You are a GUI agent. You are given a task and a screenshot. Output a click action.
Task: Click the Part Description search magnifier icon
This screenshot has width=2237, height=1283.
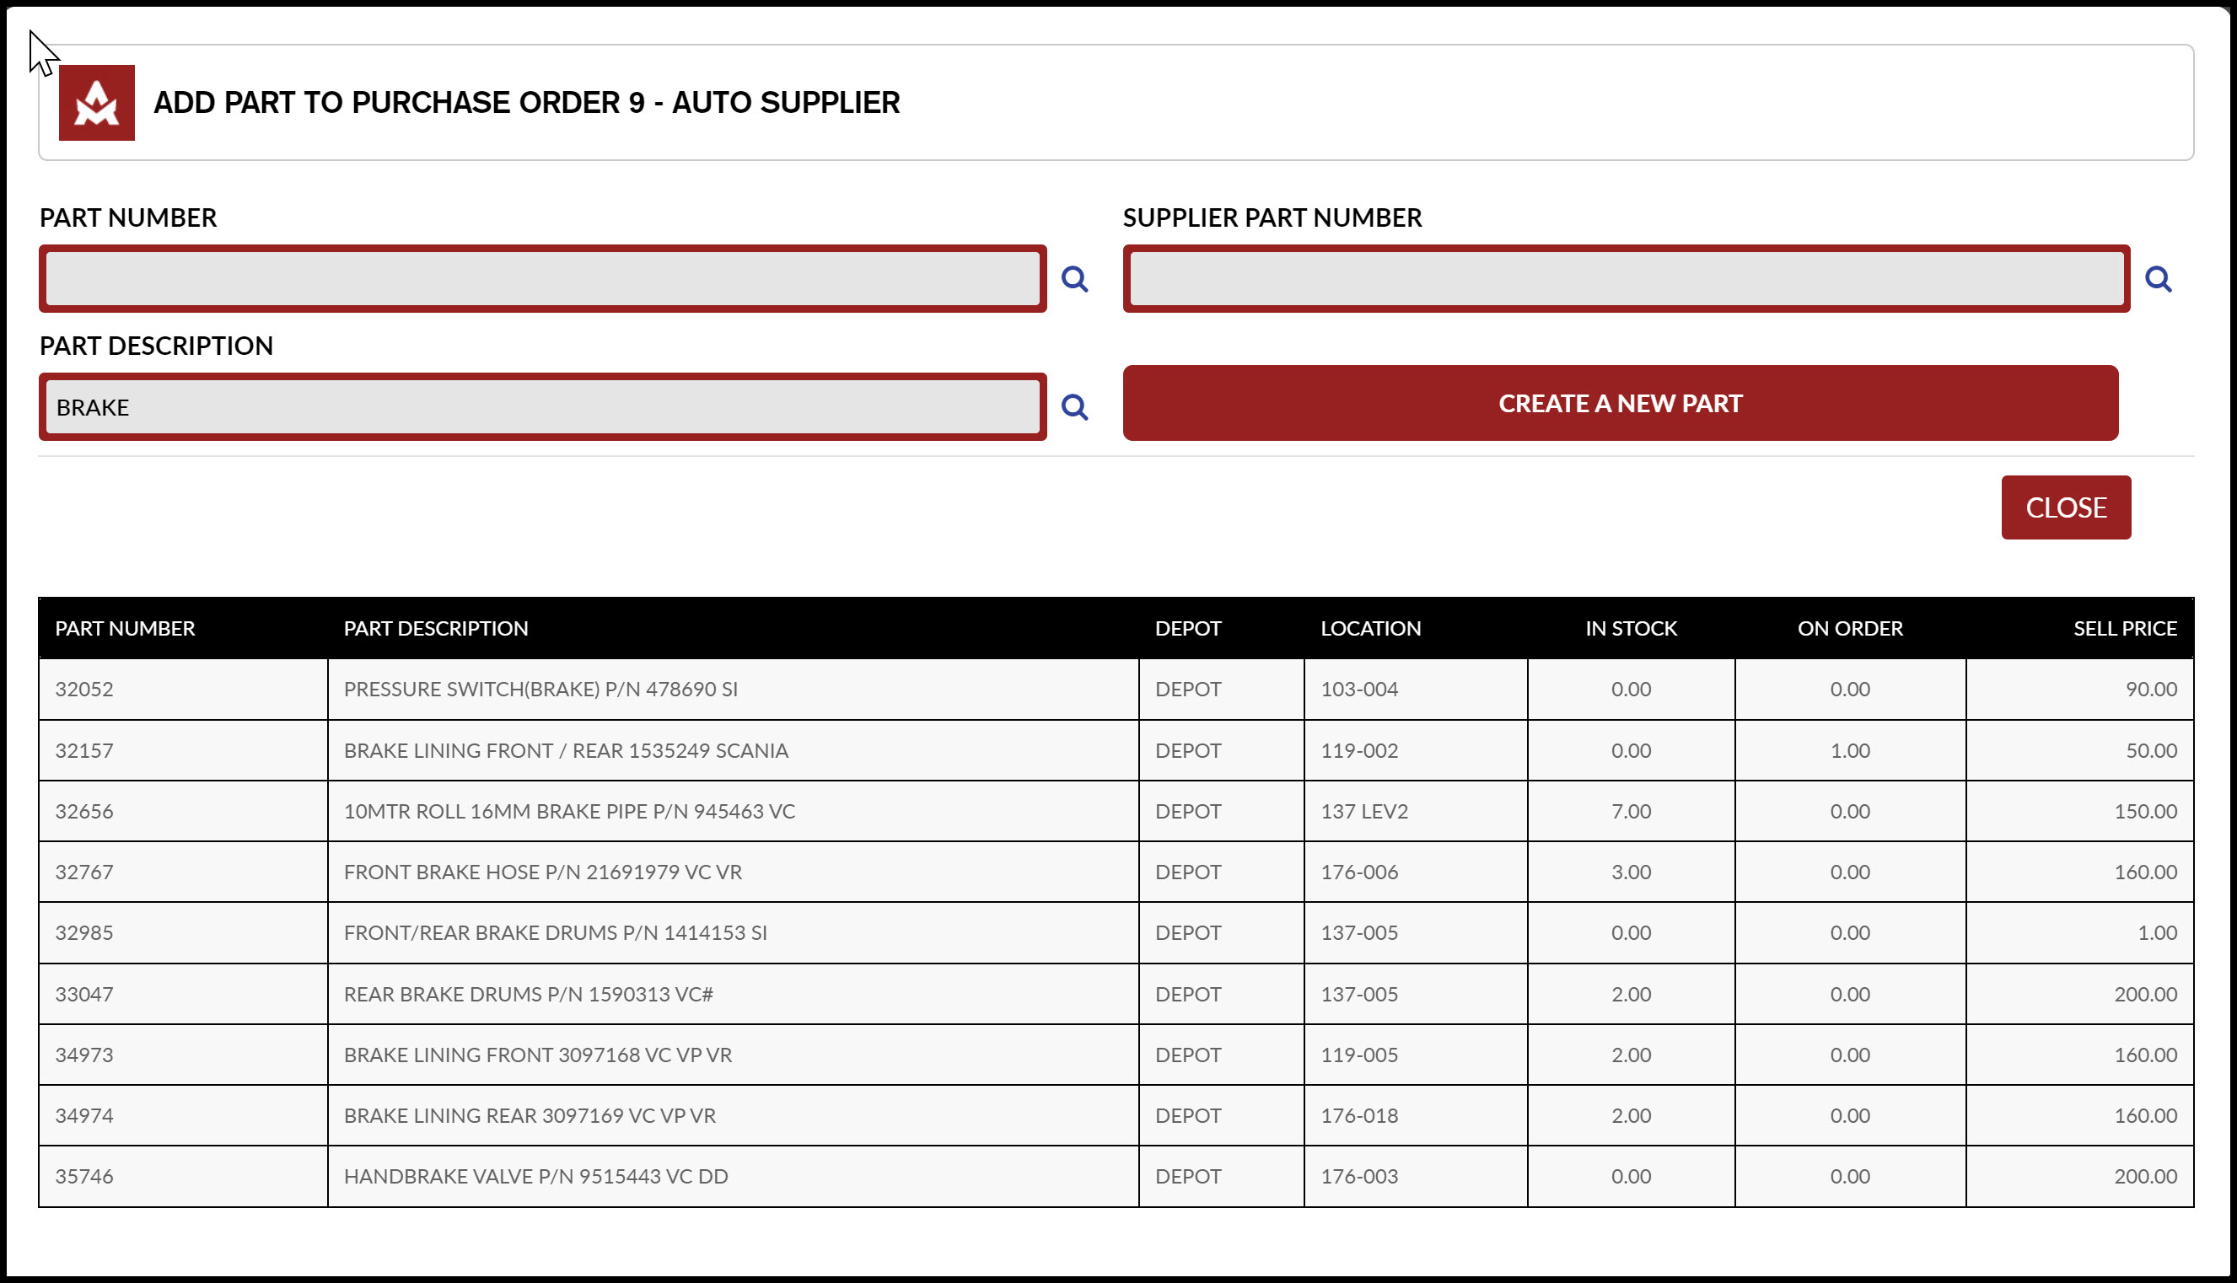(x=1073, y=407)
